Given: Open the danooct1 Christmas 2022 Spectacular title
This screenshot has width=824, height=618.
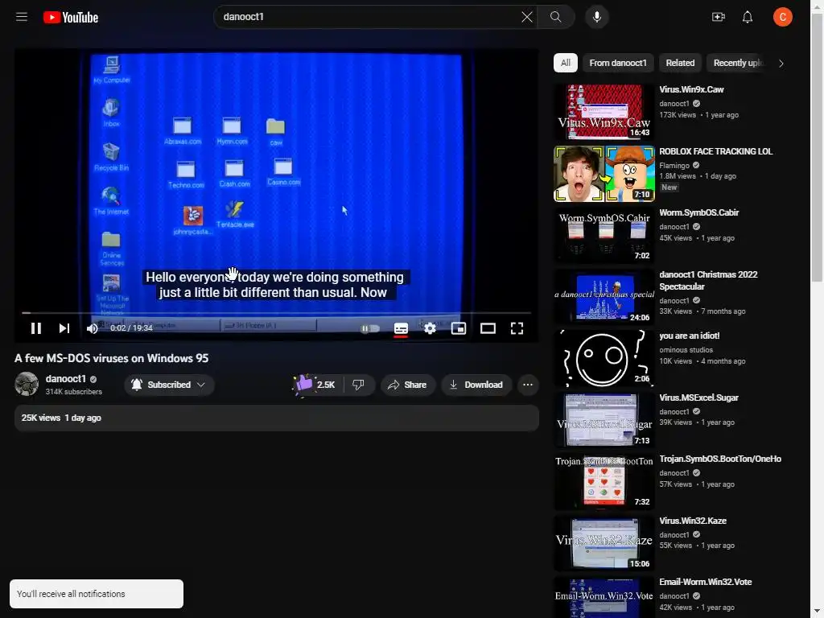Looking at the screenshot, I should [x=708, y=281].
